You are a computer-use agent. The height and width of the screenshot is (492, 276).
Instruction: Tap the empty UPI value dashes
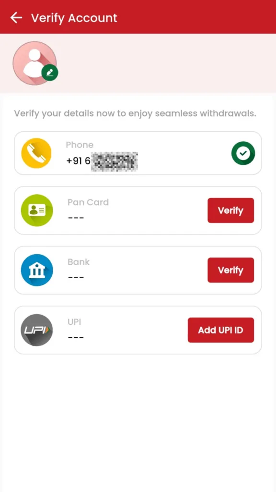pos(76,338)
